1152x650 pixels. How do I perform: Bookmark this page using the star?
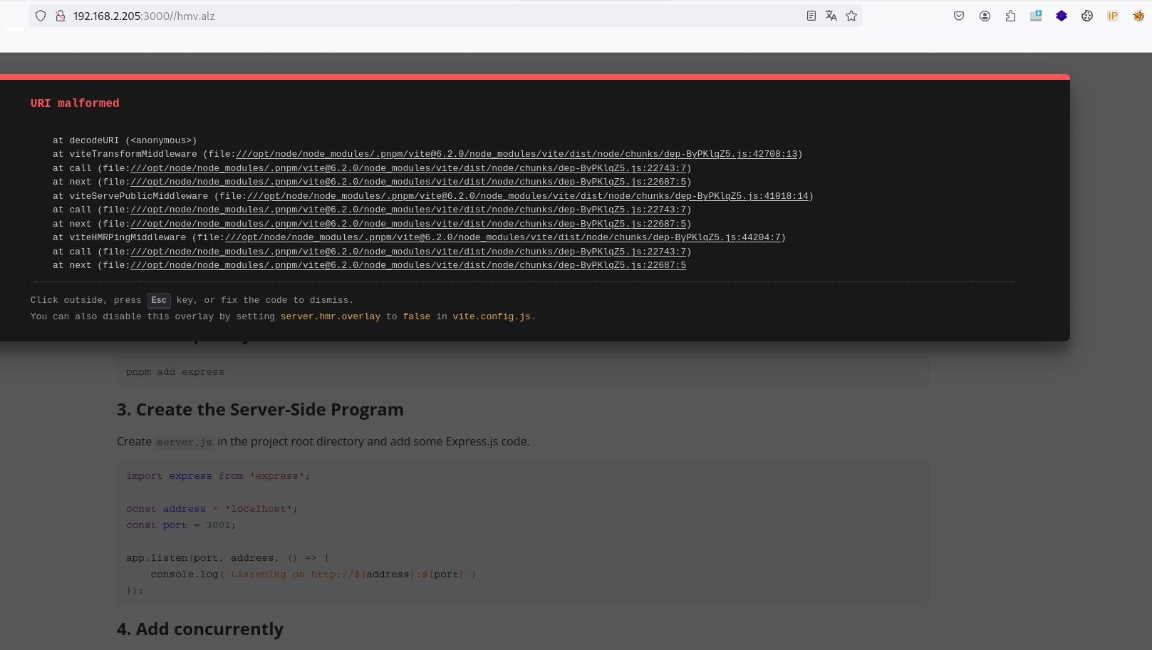click(x=851, y=16)
